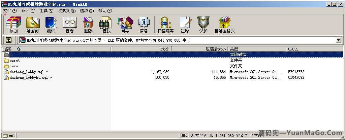Open the Options (选项) menu

87,10
